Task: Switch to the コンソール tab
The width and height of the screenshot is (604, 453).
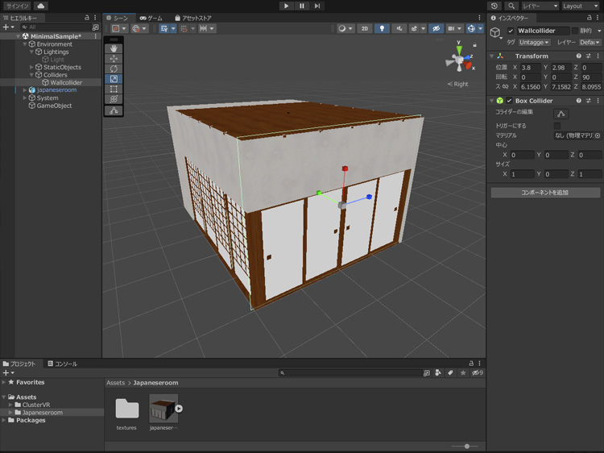Action: tap(62, 364)
